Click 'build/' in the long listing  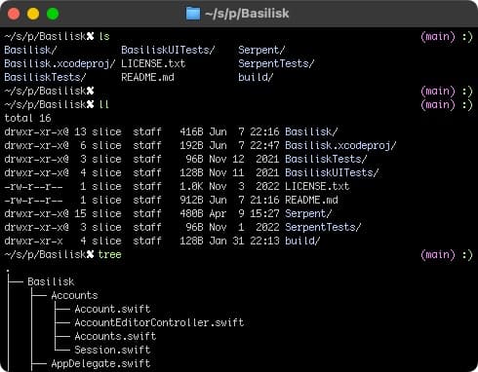point(302,241)
